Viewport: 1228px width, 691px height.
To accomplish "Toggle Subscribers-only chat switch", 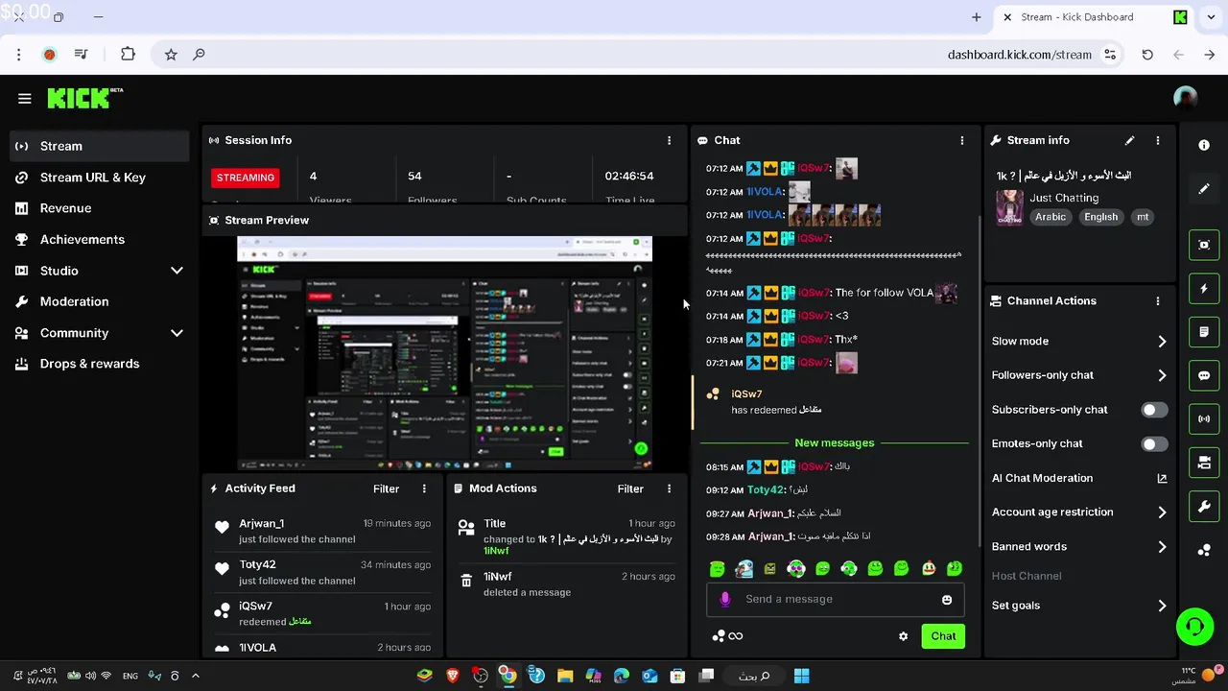I will (x=1154, y=410).
